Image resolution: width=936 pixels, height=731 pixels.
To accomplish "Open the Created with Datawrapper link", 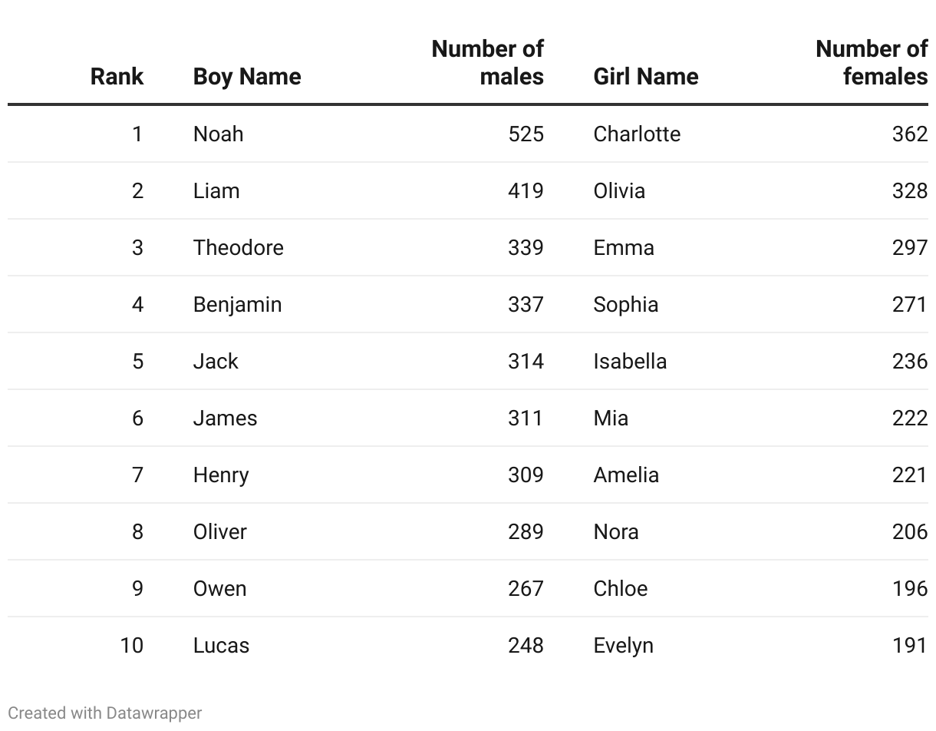I will click(x=105, y=713).
